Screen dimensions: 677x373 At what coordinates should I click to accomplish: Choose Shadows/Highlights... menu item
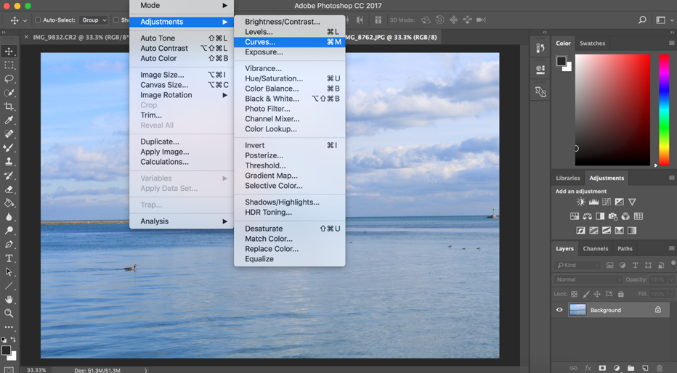coord(289,202)
